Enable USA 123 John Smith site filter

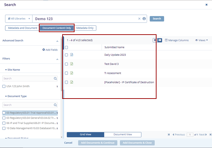click(4, 86)
